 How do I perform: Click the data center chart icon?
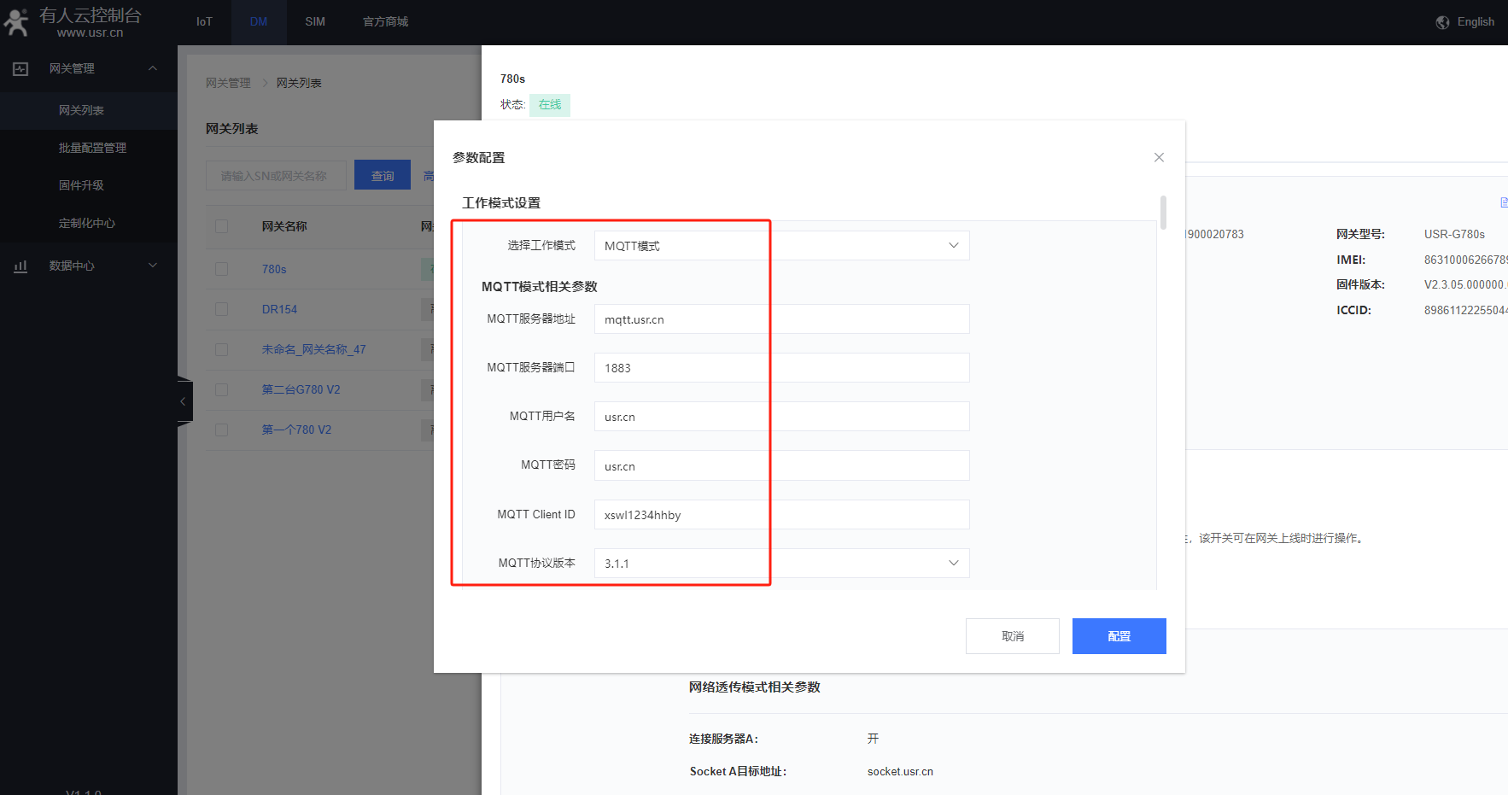click(20, 266)
